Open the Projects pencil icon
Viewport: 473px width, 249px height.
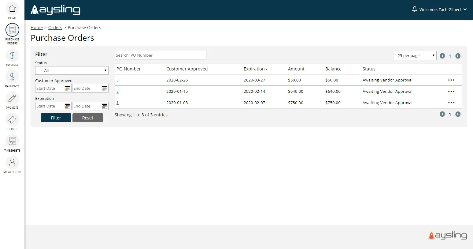click(12, 99)
